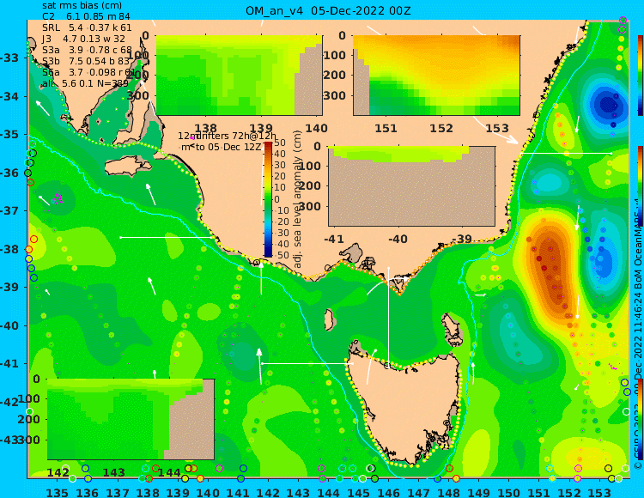
Task: Click longitude label 150 on bottom axis
Action: coord(509,492)
